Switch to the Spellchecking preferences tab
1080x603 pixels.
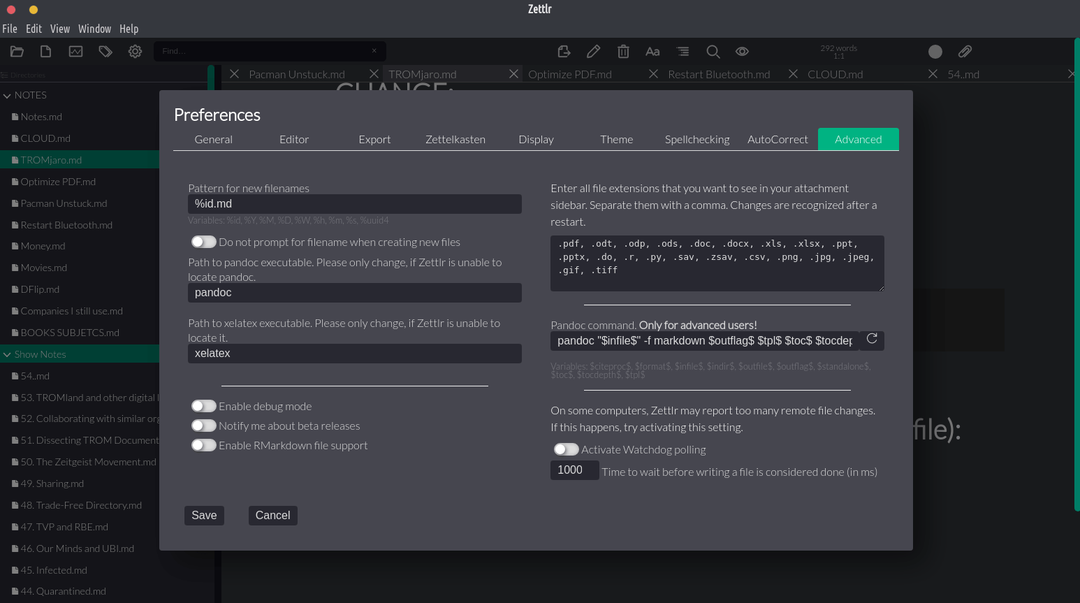coord(697,139)
